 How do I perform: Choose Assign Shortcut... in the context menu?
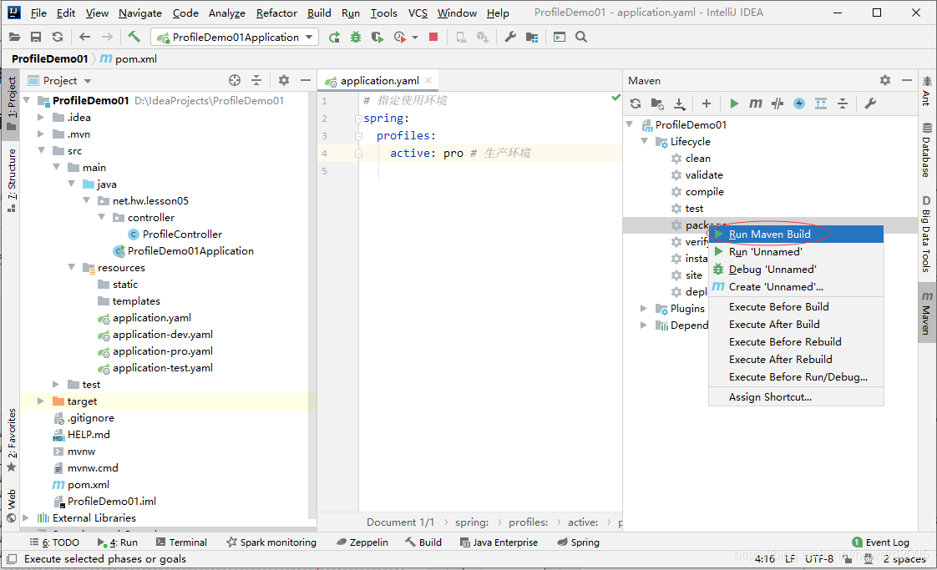tap(796, 396)
